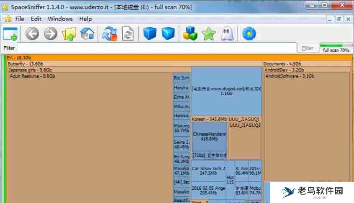Select the AndroidSoftware - 3.1Gb folder
Image resolution: width=354 pixels, height=203 pixels.
[307, 127]
